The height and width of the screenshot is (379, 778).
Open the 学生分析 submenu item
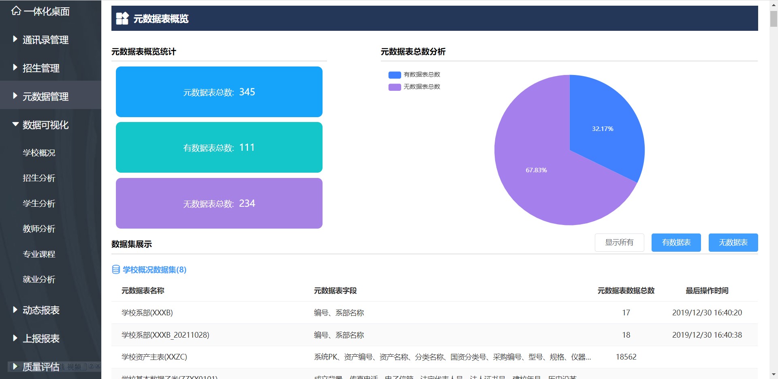point(39,203)
